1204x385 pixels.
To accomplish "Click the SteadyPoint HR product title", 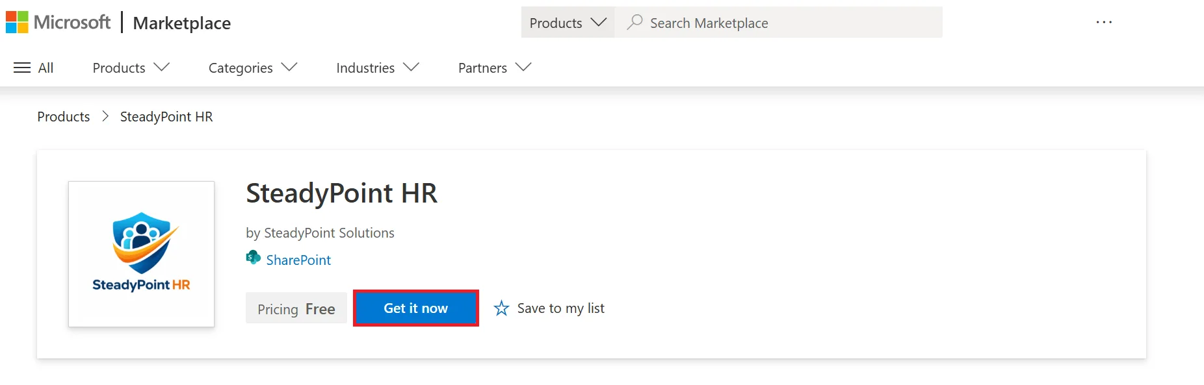I will pyautogui.click(x=341, y=193).
